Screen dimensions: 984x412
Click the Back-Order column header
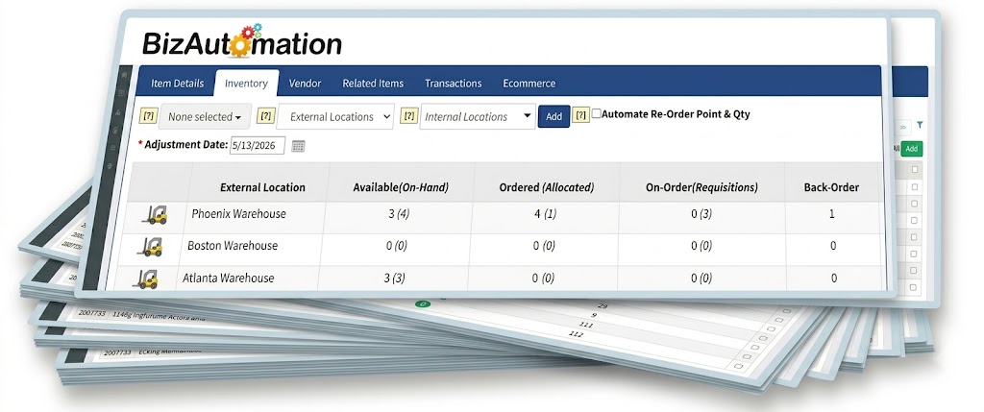point(831,187)
